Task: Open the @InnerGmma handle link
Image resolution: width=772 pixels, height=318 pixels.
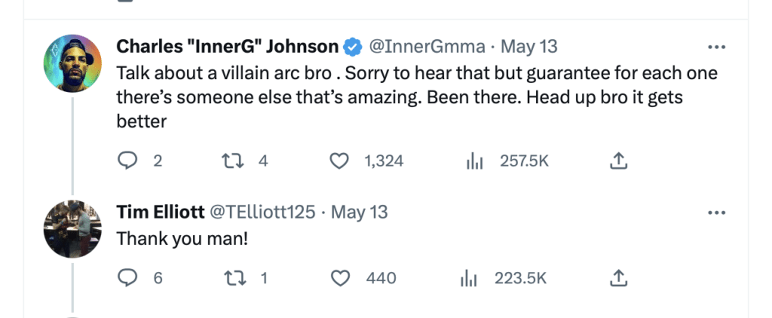Action: click(x=425, y=47)
